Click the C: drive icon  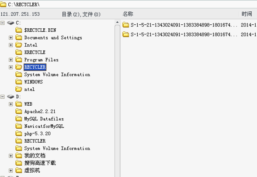click(10, 23)
